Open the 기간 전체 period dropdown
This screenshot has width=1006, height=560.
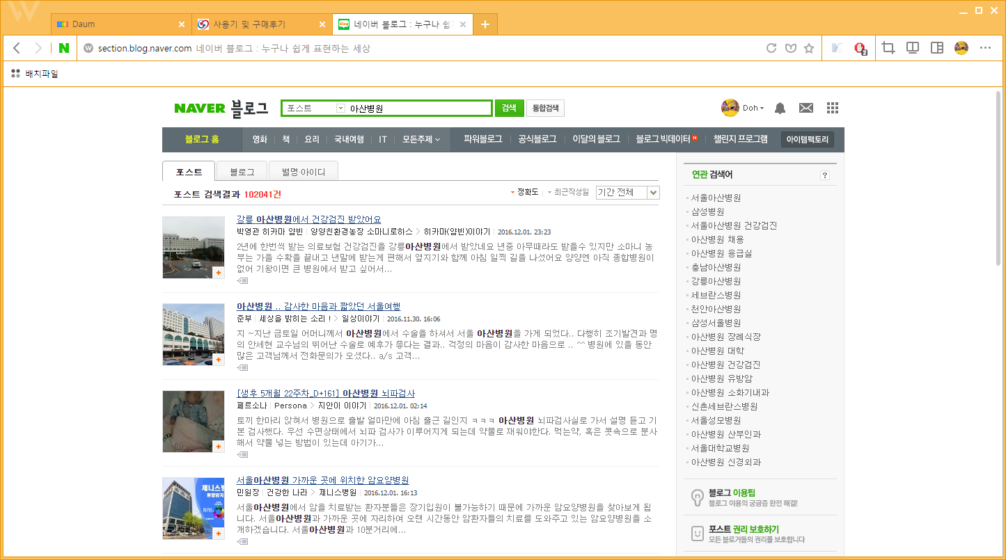tap(627, 193)
